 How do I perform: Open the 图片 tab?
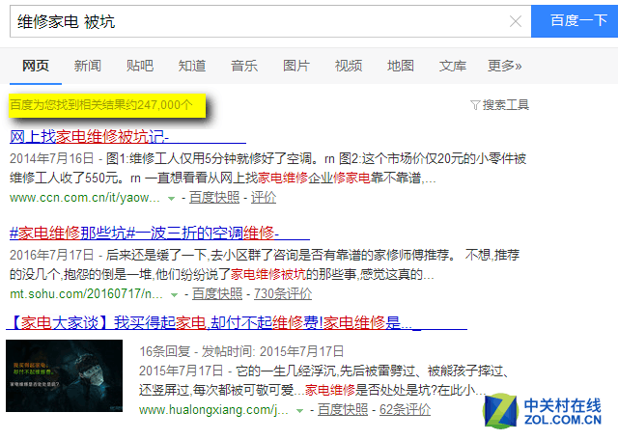pyautogui.click(x=296, y=66)
